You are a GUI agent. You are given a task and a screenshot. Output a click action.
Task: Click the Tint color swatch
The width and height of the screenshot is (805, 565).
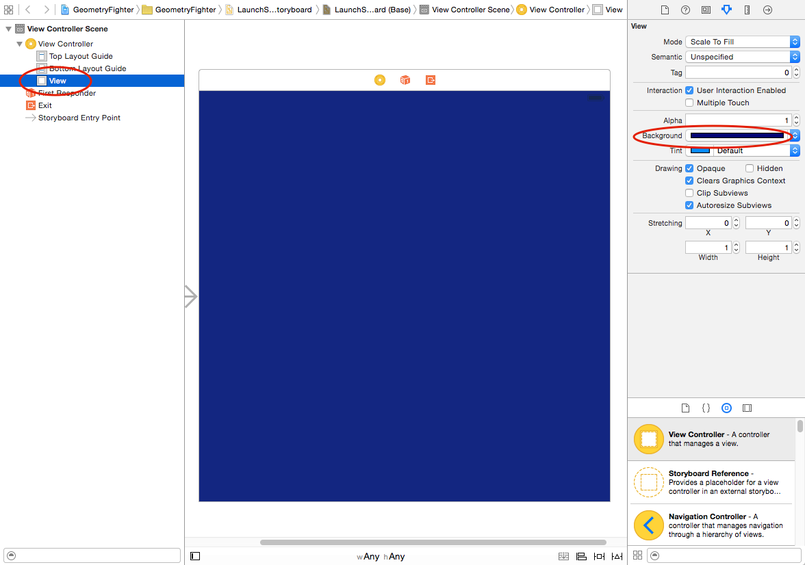tap(700, 150)
